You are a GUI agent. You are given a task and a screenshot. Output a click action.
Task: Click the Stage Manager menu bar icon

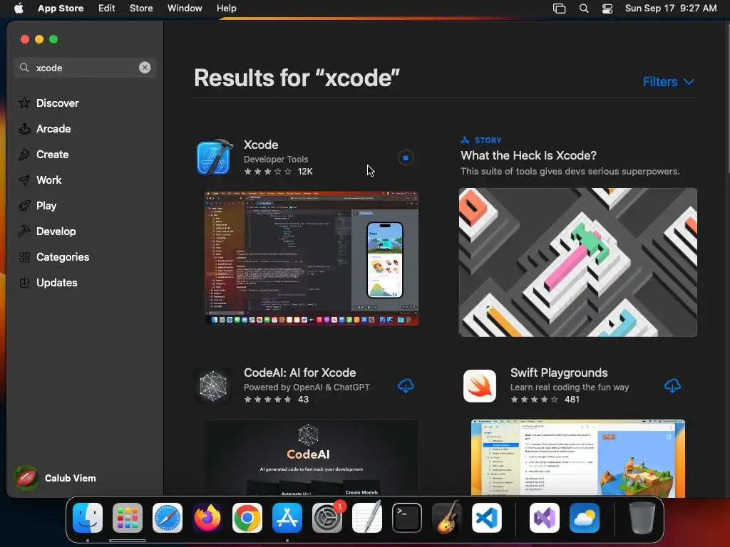(559, 9)
